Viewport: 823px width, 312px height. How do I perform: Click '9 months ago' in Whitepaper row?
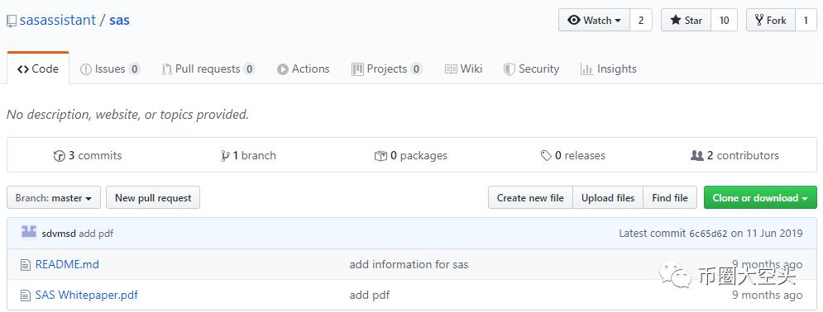pyautogui.click(x=768, y=295)
